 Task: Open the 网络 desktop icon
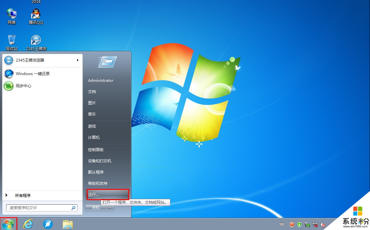(x=11, y=16)
